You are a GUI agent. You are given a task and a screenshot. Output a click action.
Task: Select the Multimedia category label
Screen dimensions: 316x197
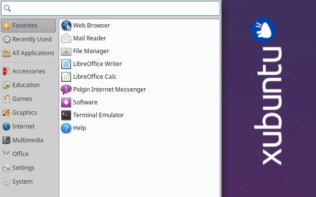[28, 140]
